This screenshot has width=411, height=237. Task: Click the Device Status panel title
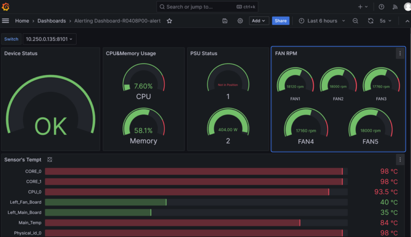pos(21,53)
